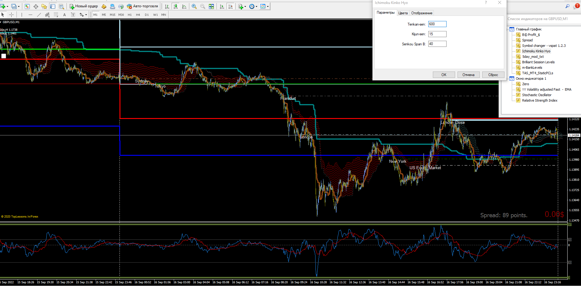Click the search magnifier in top-right corner
This screenshot has width=581, height=286.
coord(567,6)
